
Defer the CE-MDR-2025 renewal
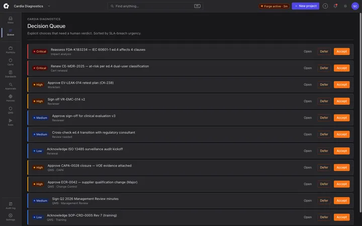tap(324, 68)
